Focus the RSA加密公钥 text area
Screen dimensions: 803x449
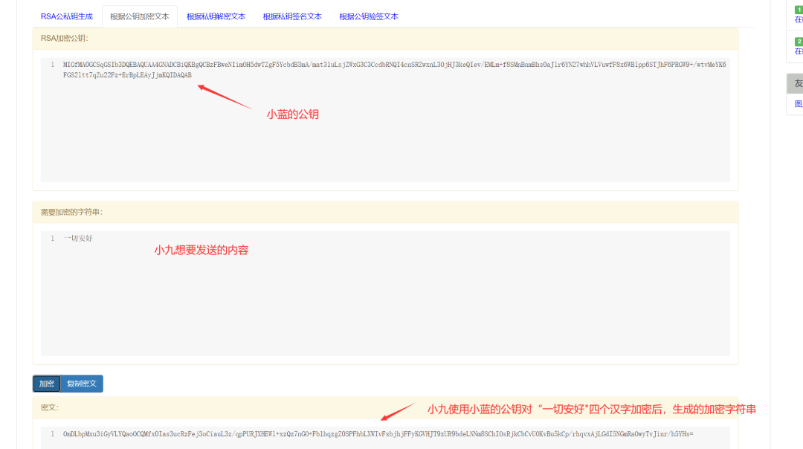click(385, 120)
